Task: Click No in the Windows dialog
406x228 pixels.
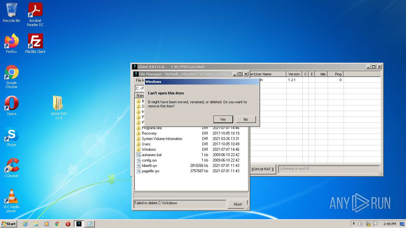Action: [x=246, y=119]
